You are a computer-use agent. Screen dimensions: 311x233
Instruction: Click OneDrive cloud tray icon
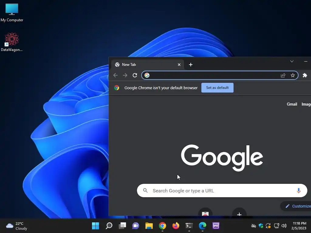254,226
